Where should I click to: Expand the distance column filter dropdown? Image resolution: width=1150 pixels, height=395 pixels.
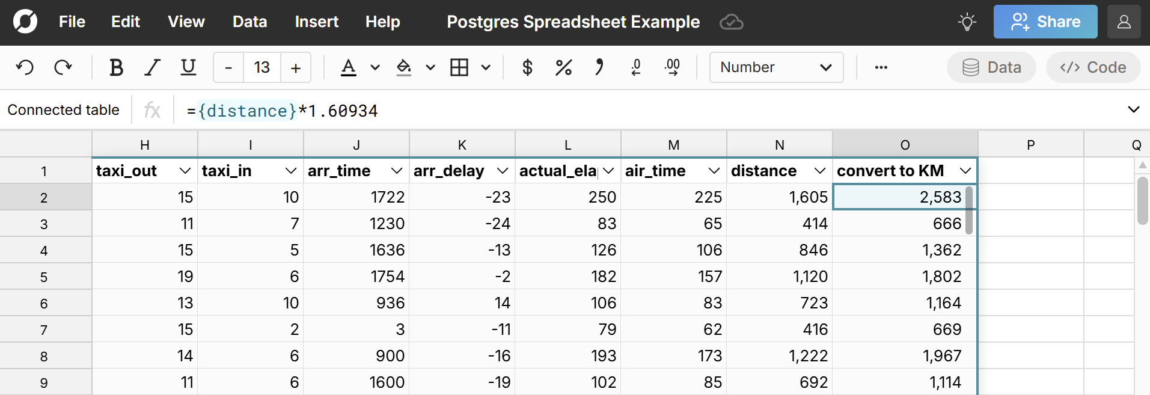[819, 171]
